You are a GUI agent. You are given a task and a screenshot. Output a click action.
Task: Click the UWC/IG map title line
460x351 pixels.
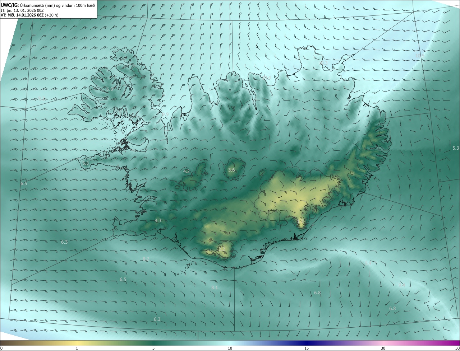click(48, 5)
